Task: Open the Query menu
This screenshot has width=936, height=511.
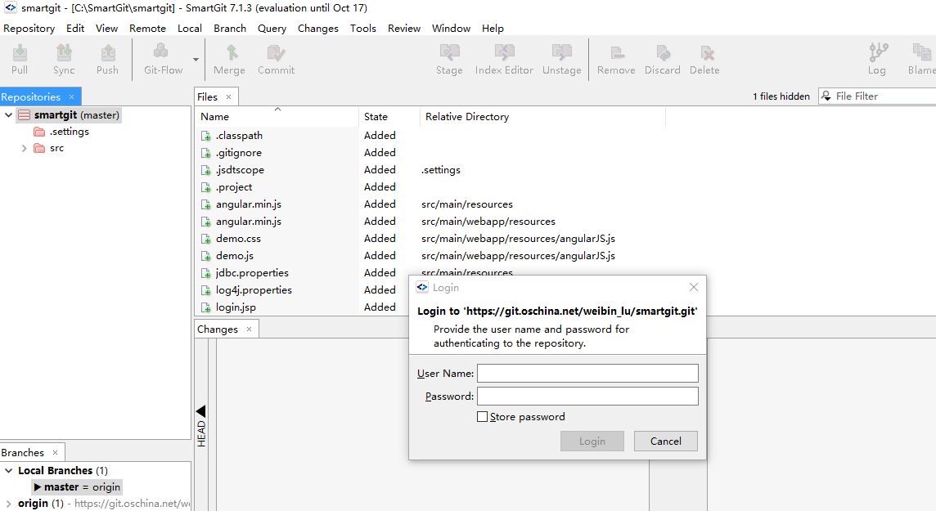Action: pyautogui.click(x=272, y=28)
